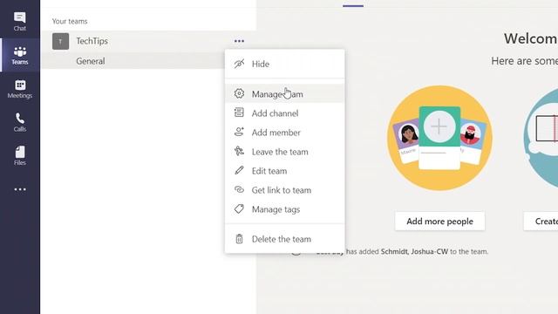Choose Manage team menu entry
Screen dimensions: 558x314
(285, 94)
